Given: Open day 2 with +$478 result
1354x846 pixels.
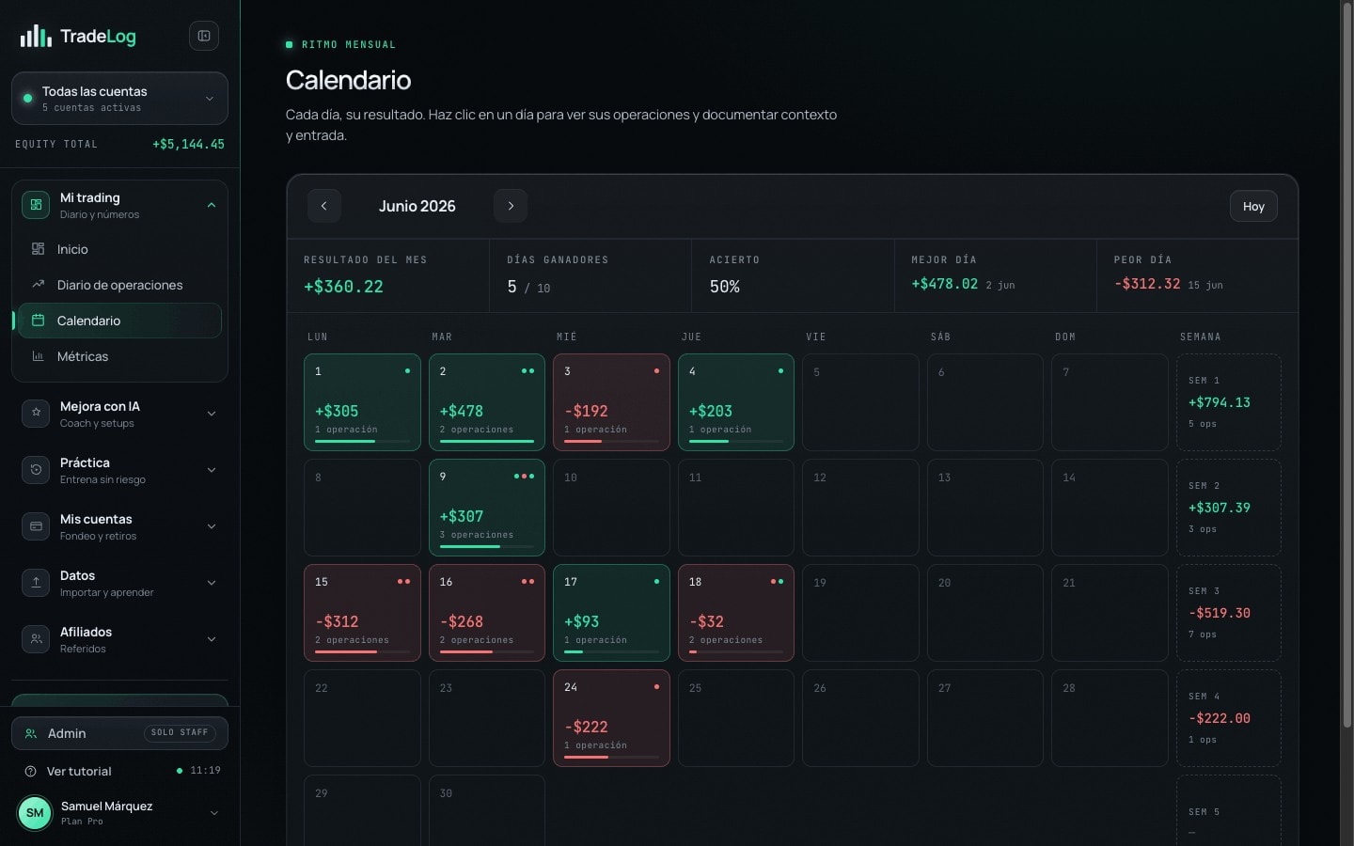Looking at the screenshot, I should coord(487,402).
